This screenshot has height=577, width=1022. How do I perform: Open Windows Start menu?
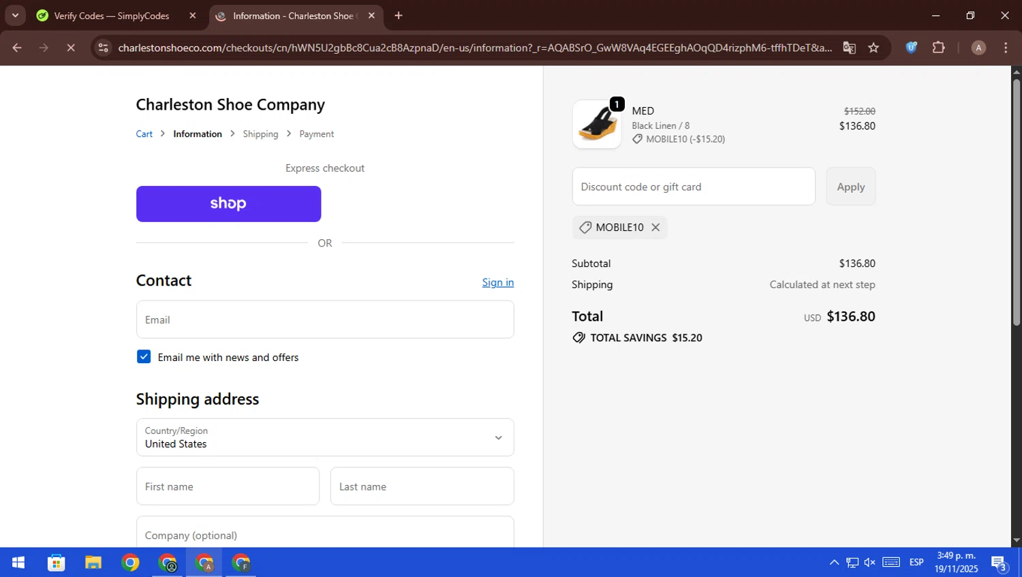click(x=18, y=563)
